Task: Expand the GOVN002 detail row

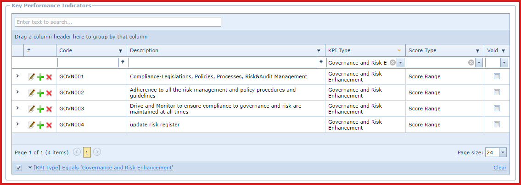Action: (x=17, y=92)
